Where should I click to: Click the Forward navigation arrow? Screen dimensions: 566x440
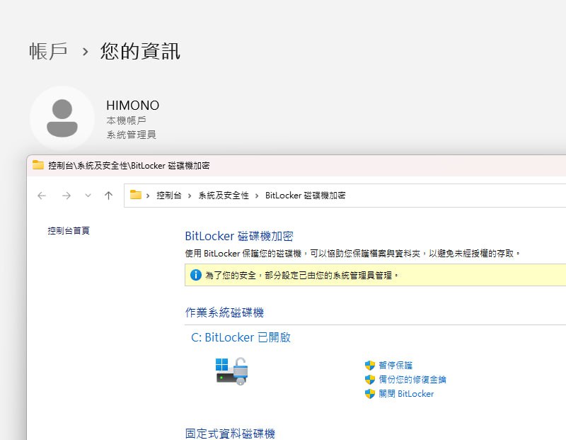tap(66, 196)
